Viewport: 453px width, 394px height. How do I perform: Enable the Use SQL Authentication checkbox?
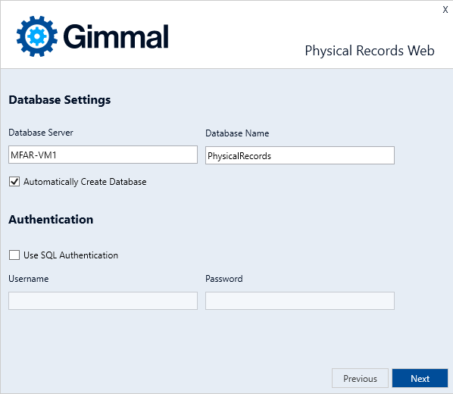[14, 255]
